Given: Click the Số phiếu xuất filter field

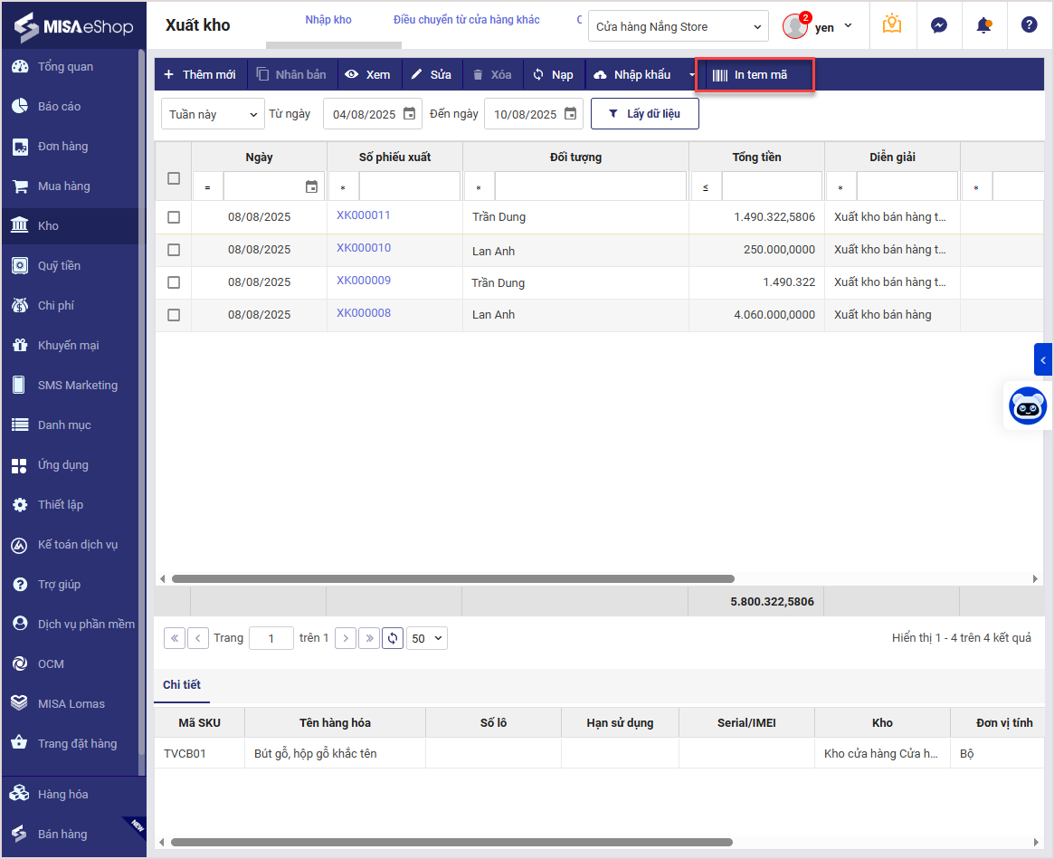Looking at the screenshot, I should click(409, 186).
